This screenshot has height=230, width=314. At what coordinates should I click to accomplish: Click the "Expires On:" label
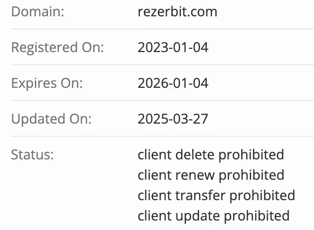[47, 83]
